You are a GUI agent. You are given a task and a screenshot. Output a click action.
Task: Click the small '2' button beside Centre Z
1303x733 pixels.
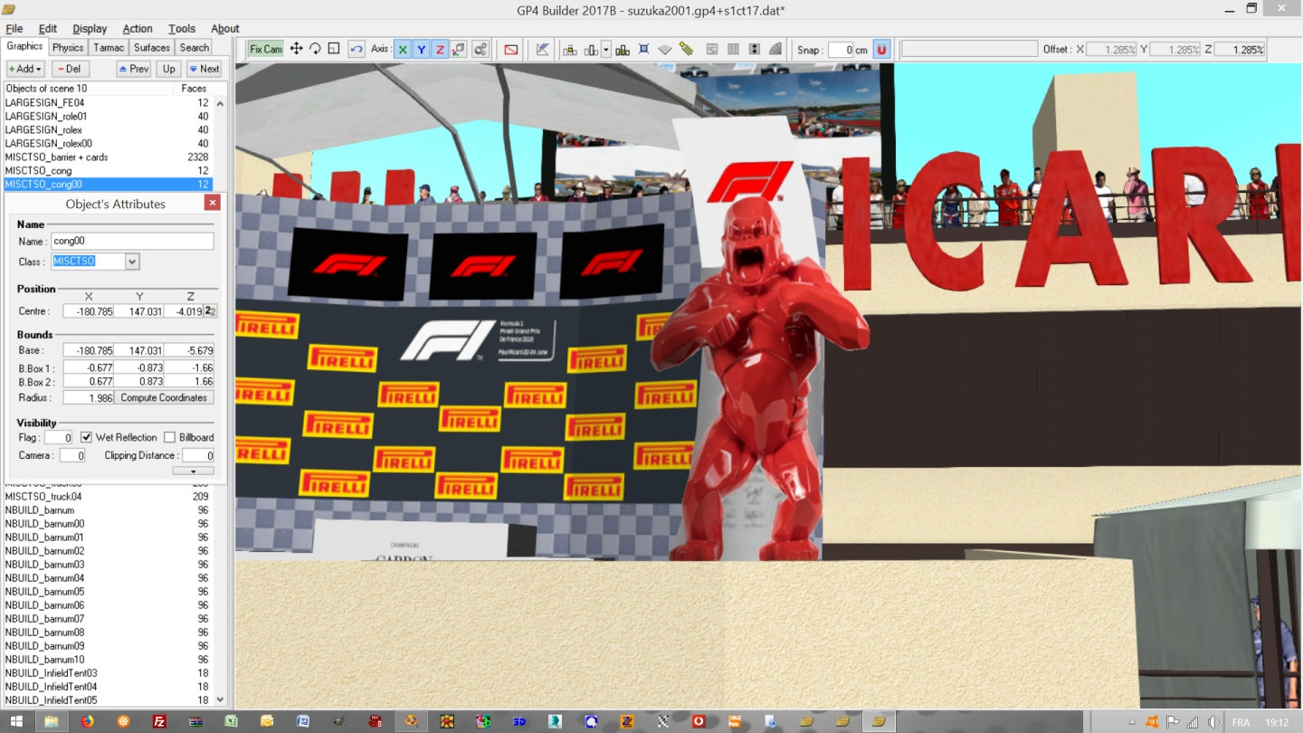point(209,310)
